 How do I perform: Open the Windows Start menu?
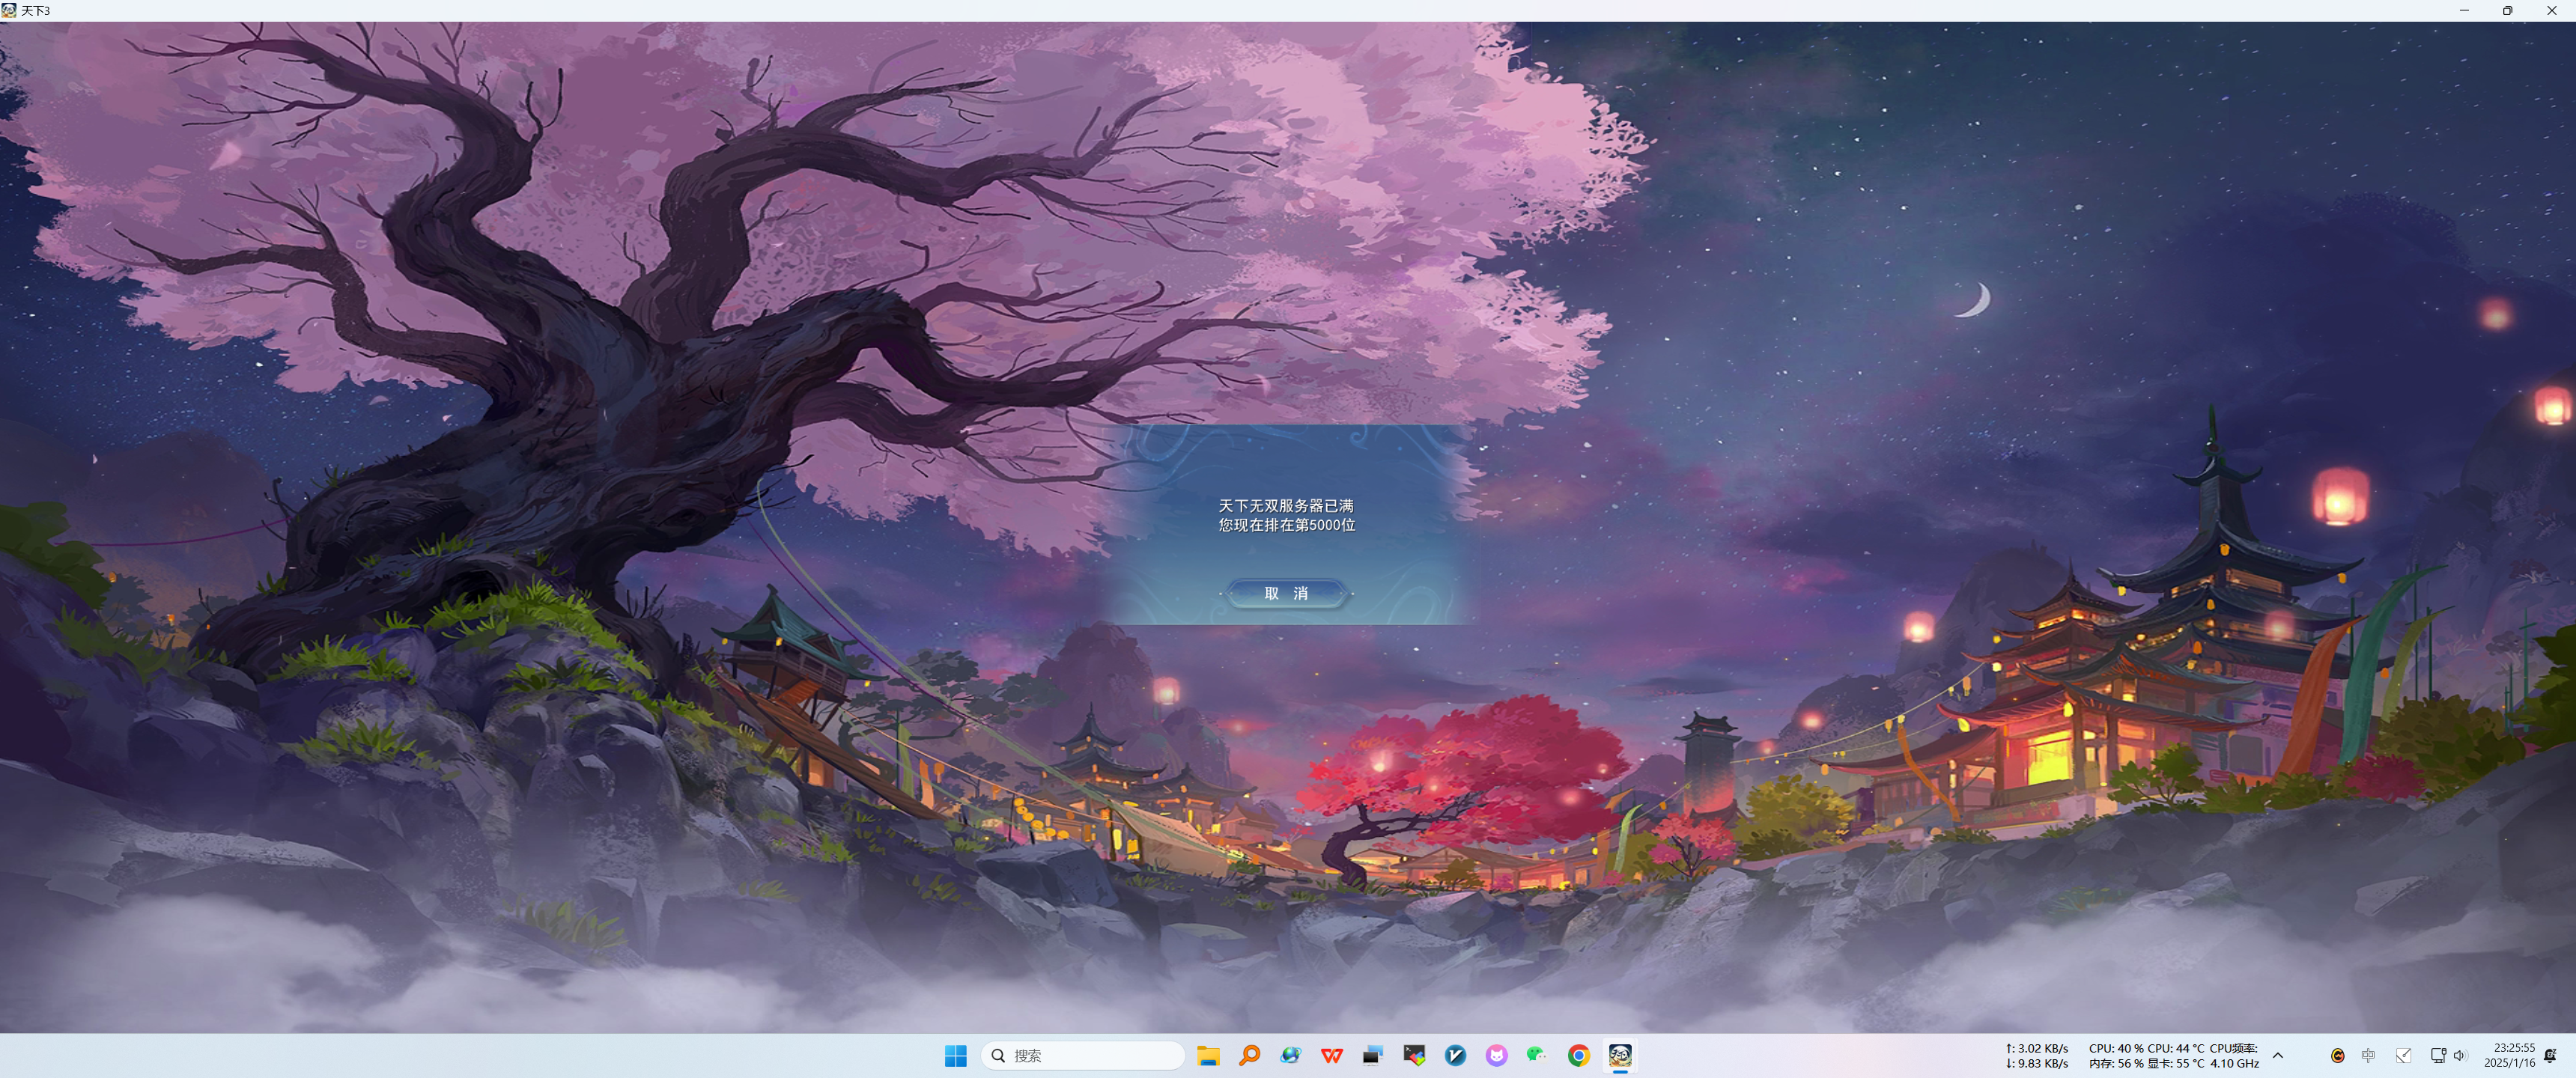(955, 1055)
